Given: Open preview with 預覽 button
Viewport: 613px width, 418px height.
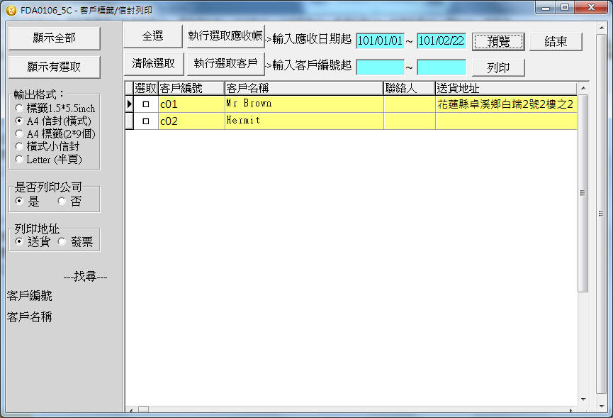Looking at the screenshot, I should (x=498, y=41).
